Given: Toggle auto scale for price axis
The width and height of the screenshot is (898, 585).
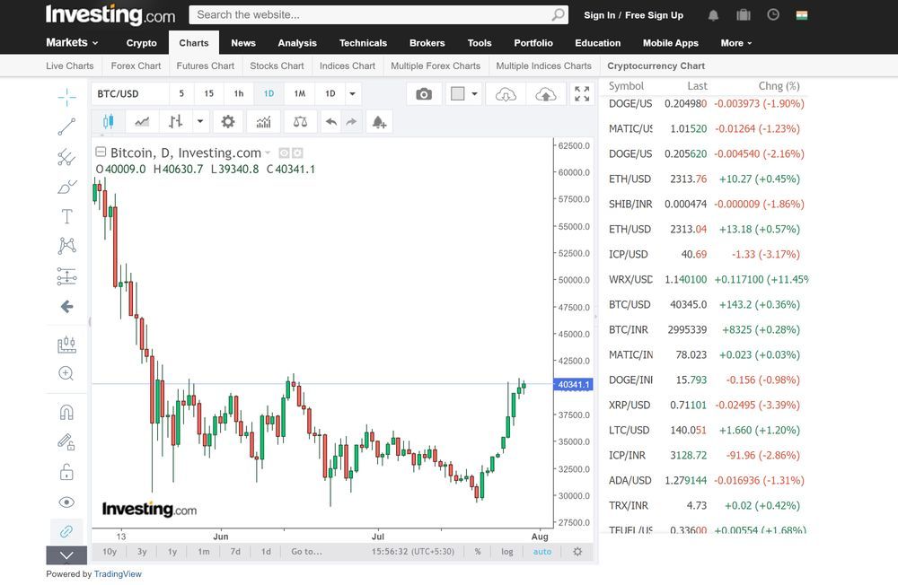Looking at the screenshot, I should tap(542, 552).
